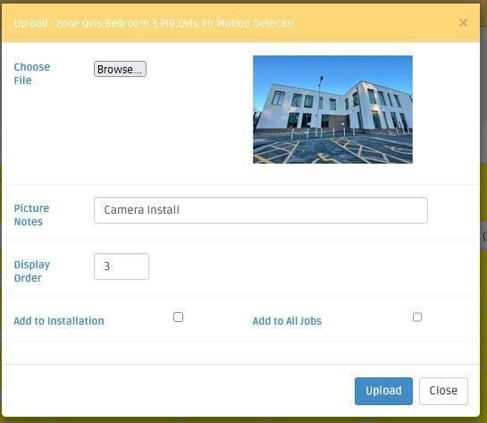This screenshot has width=487, height=423.
Task: Click the Choose File label
Action: pos(31,73)
